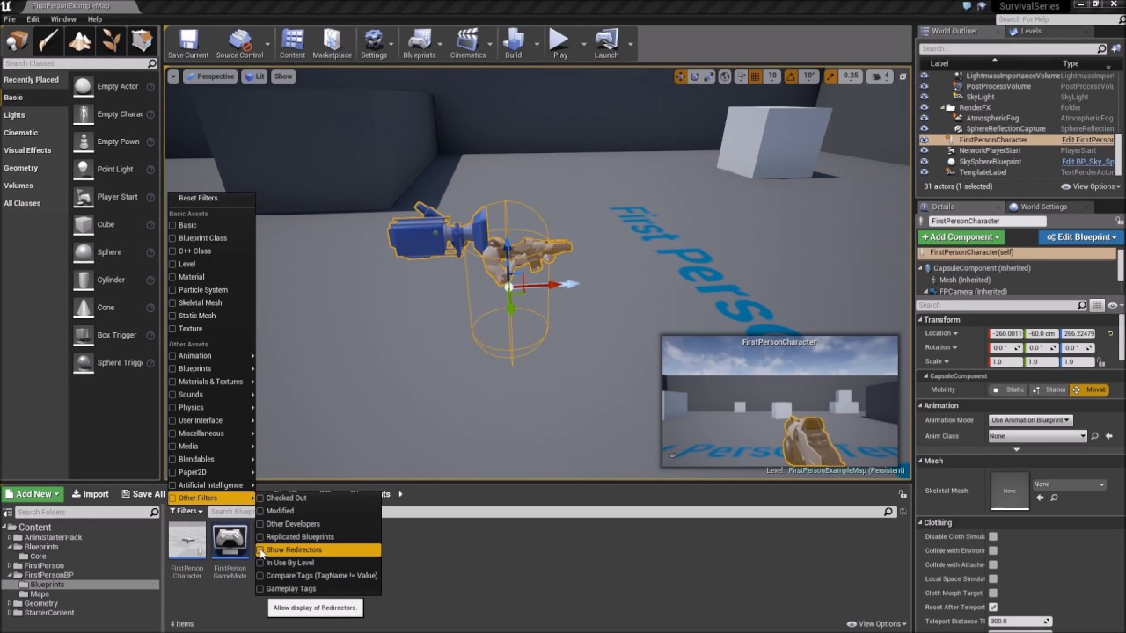Open the Help menu
Viewport: 1126px width, 633px height.
coord(95,19)
